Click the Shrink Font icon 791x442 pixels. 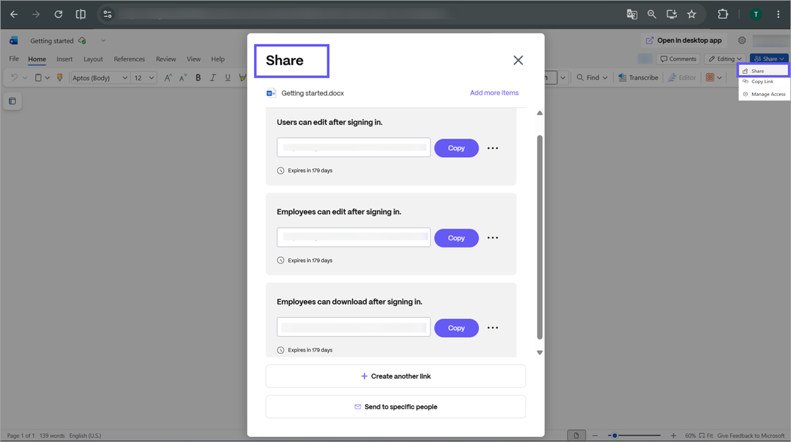point(183,78)
